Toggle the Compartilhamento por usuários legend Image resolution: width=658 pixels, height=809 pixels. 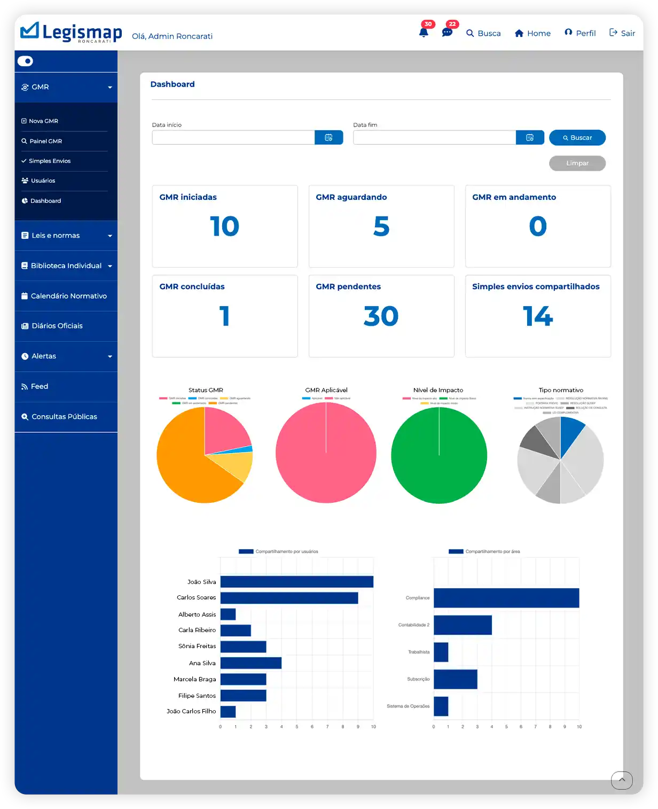278,551
